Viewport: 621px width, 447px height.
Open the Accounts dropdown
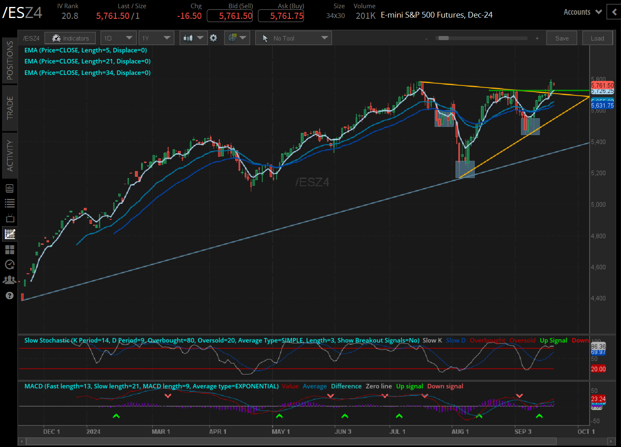tap(582, 12)
